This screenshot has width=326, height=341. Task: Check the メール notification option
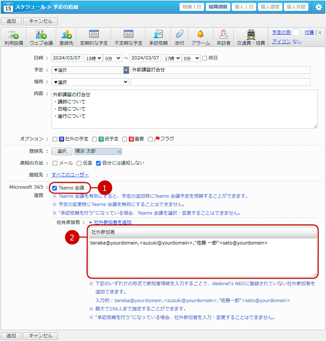(x=55, y=164)
